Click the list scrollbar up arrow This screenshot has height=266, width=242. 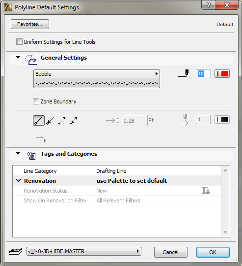click(225, 170)
